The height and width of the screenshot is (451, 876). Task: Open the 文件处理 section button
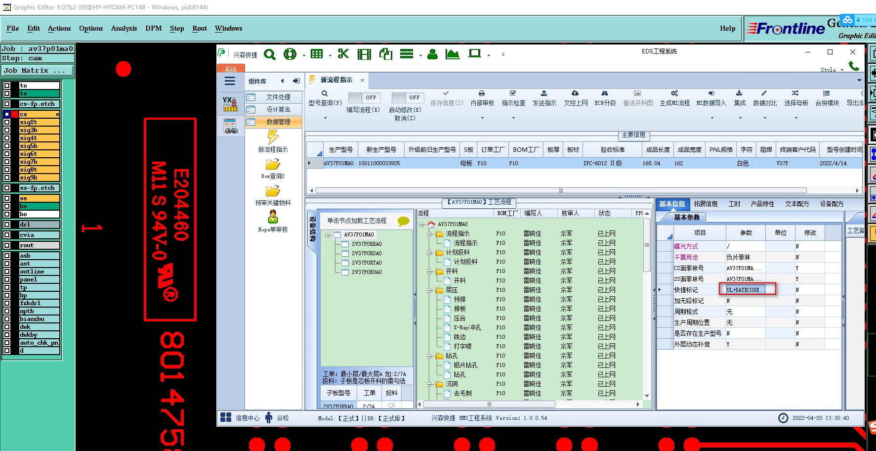click(274, 97)
